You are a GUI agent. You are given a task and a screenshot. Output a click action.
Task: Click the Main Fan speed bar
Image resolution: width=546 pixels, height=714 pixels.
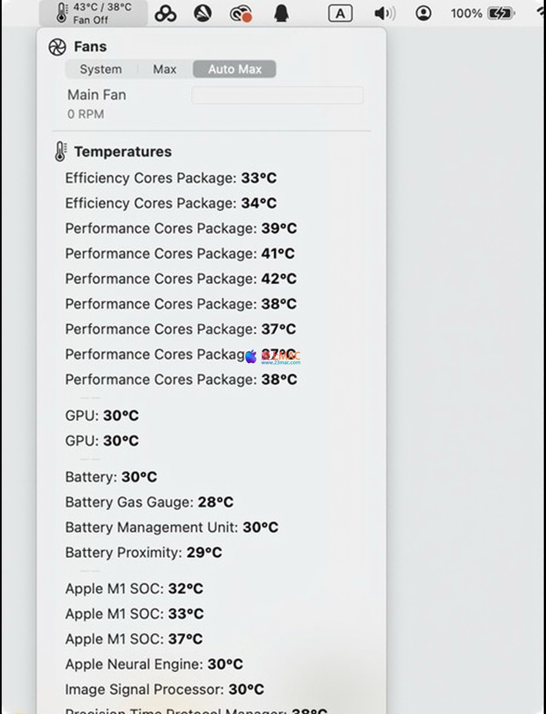277,95
